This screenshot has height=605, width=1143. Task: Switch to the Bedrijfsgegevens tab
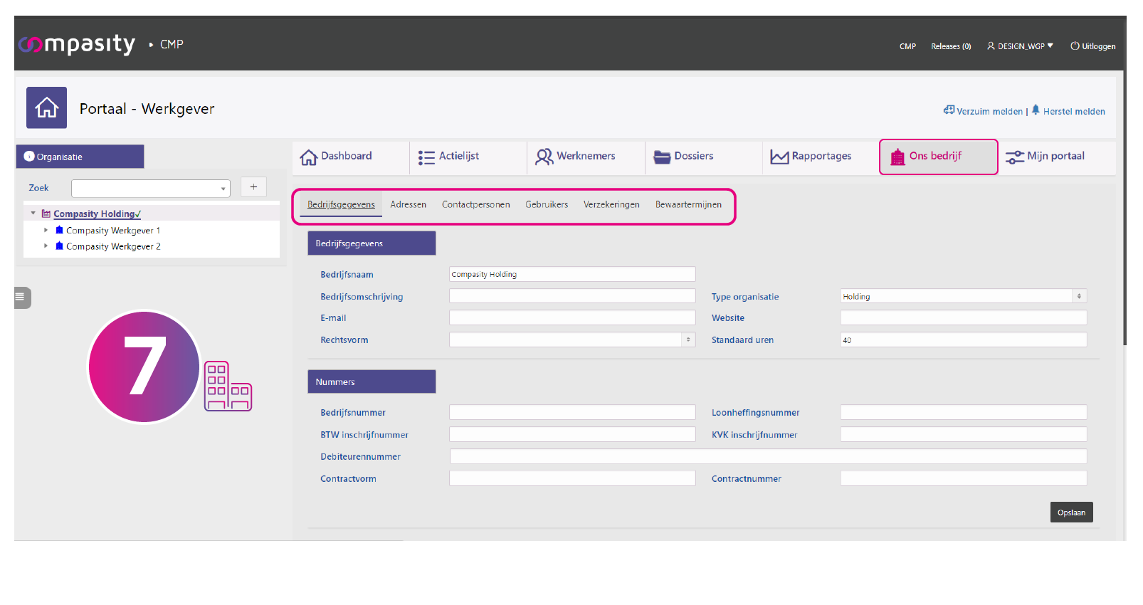(x=341, y=204)
